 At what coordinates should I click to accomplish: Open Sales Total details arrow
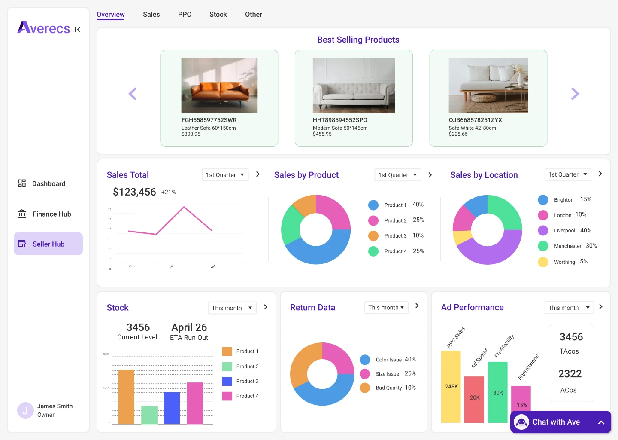258,174
